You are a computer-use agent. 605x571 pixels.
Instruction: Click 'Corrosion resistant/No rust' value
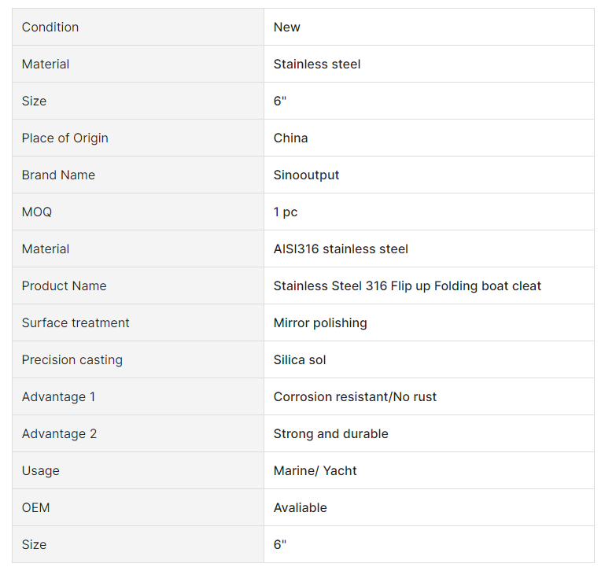(x=355, y=396)
